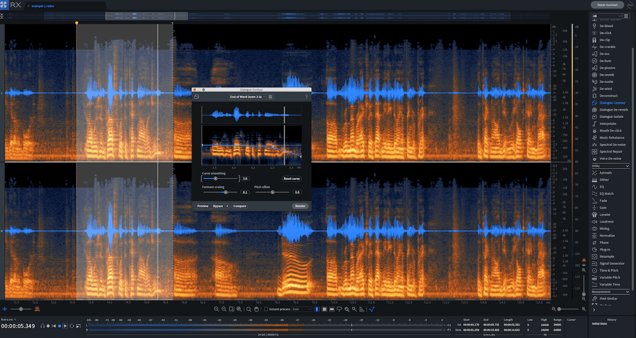Close the example1.rxdoc tab

tap(28, 6)
